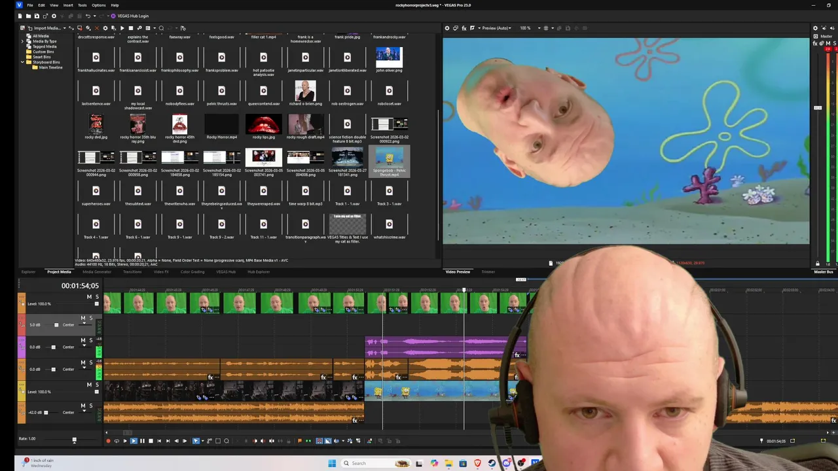
Task: Remove selected media with the red X
Action: point(97,28)
